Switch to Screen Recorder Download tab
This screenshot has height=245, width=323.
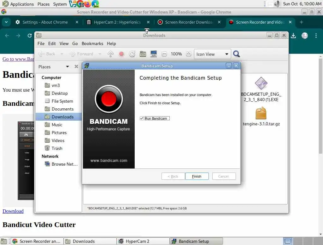point(189,22)
